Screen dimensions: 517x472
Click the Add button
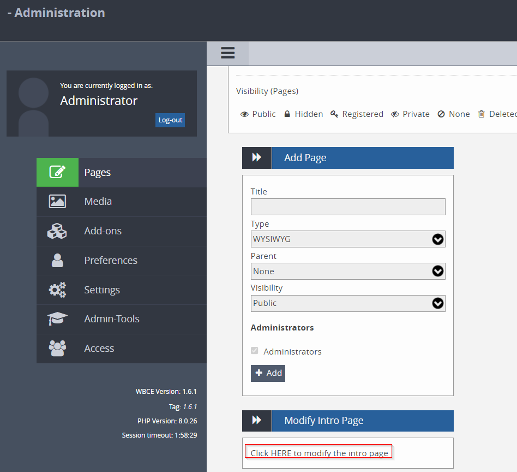click(x=268, y=373)
